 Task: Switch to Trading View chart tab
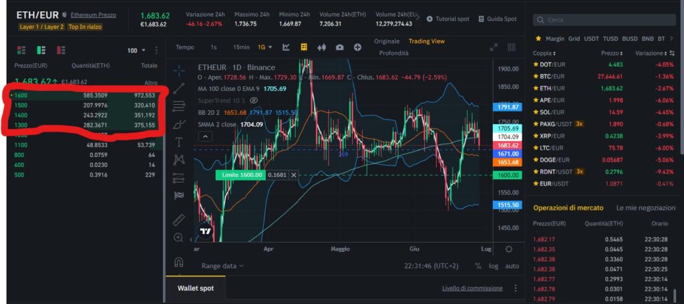[427, 41]
